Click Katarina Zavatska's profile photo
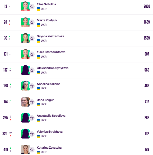 [25, 149]
